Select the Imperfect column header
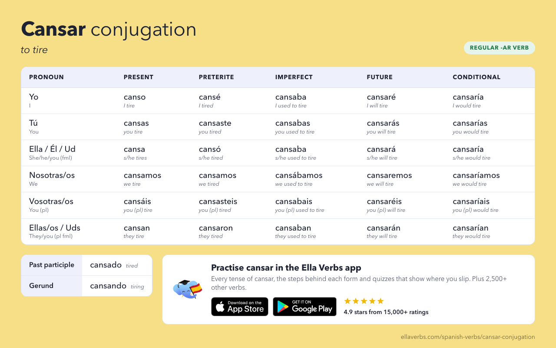Viewport: 556px width, 348px height. tap(294, 77)
